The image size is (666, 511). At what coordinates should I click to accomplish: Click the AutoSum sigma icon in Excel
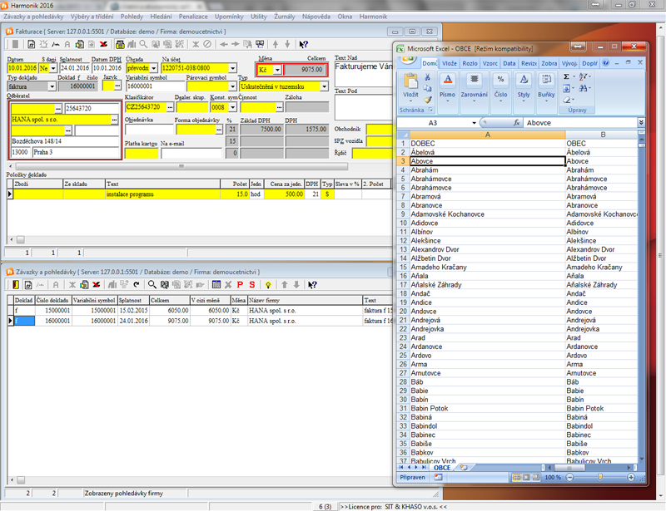(x=566, y=76)
